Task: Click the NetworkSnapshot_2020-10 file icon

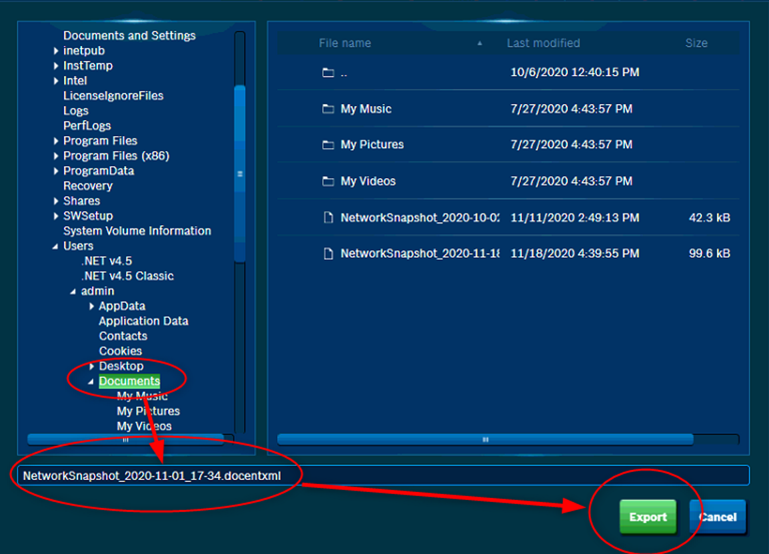Action: 328,218
